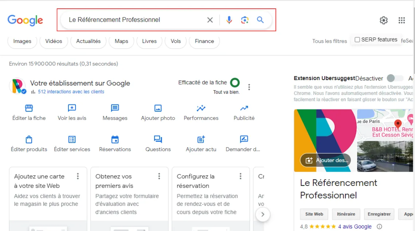This screenshot has width=415, height=231.
Task: Open the Ajoutez une carte à votre site Web card
Action: click(x=48, y=199)
